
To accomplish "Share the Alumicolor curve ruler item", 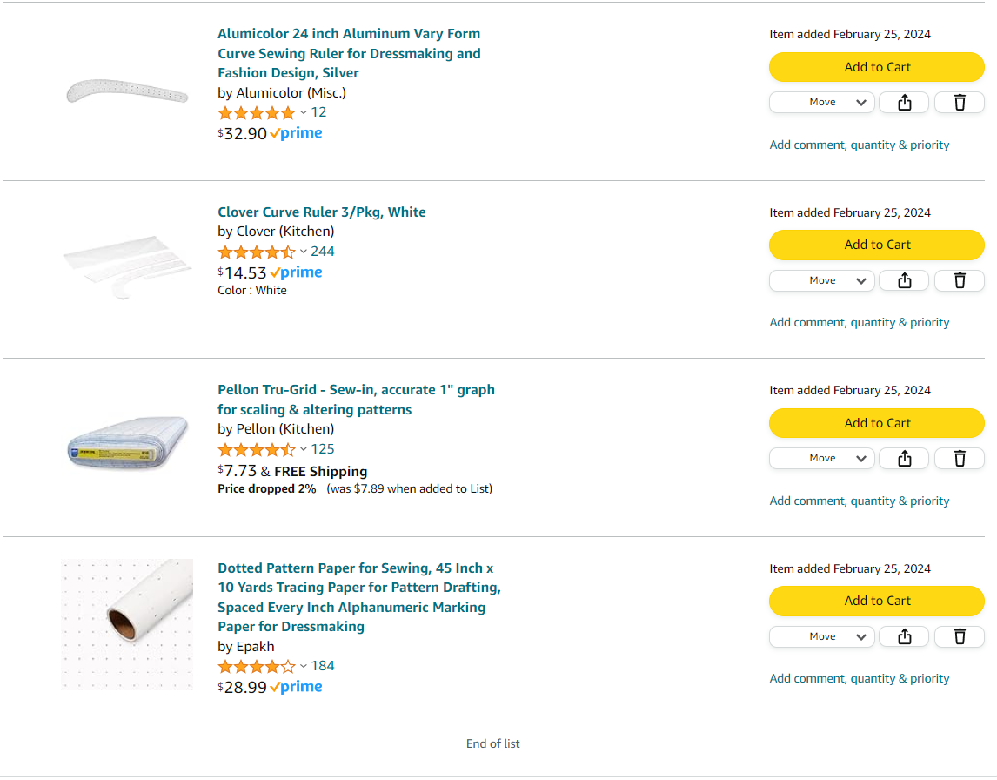I will pos(903,102).
